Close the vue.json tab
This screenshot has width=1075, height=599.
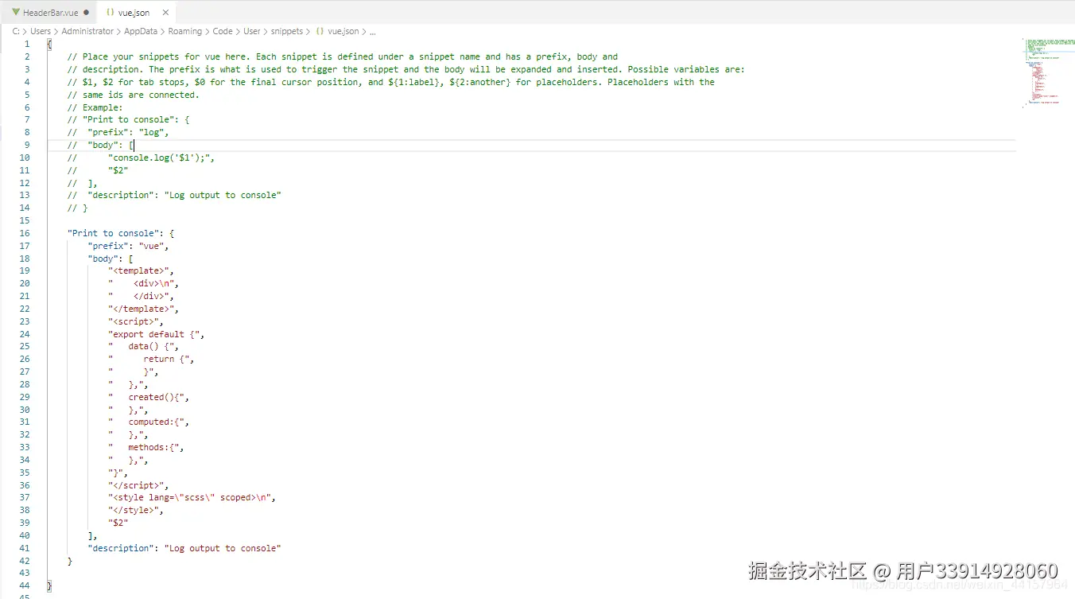coord(165,13)
